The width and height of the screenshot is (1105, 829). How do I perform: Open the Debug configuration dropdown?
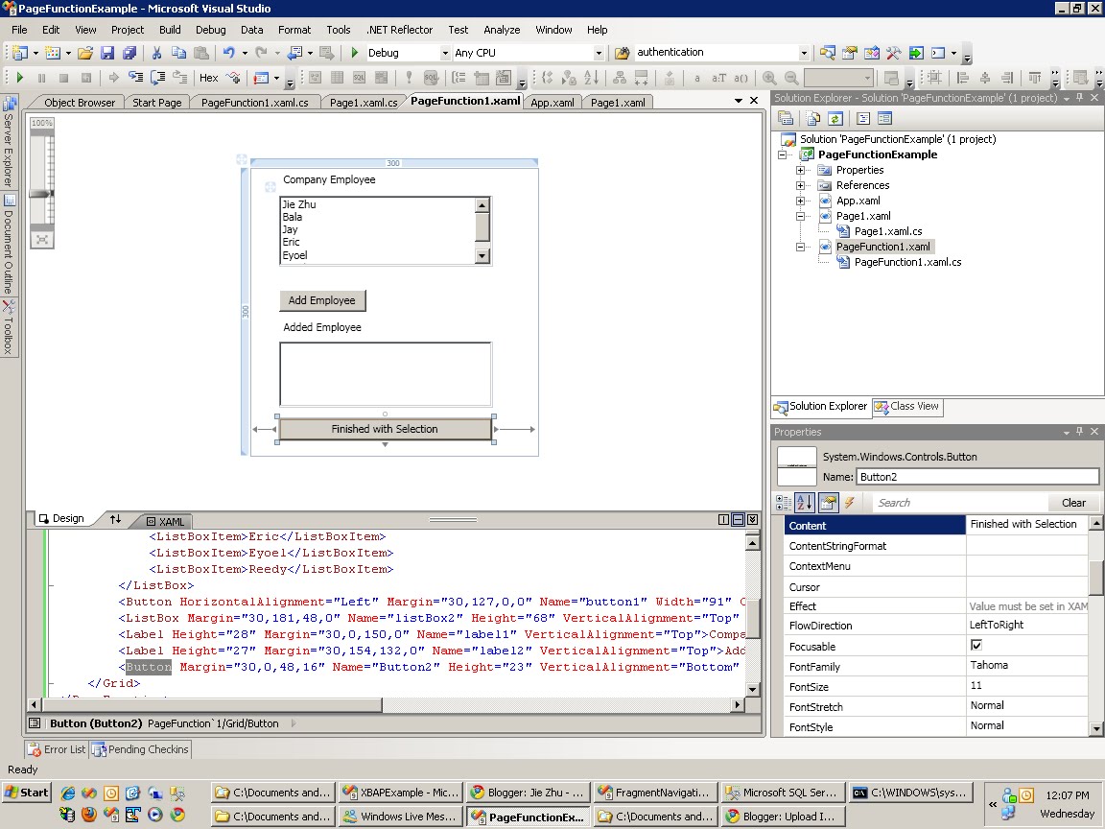(443, 53)
